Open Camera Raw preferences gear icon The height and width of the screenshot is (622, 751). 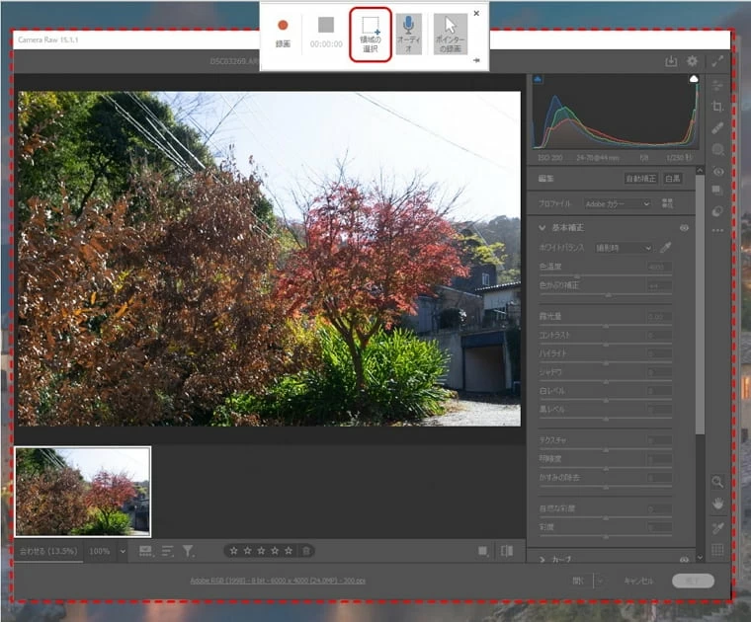pos(692,61)
